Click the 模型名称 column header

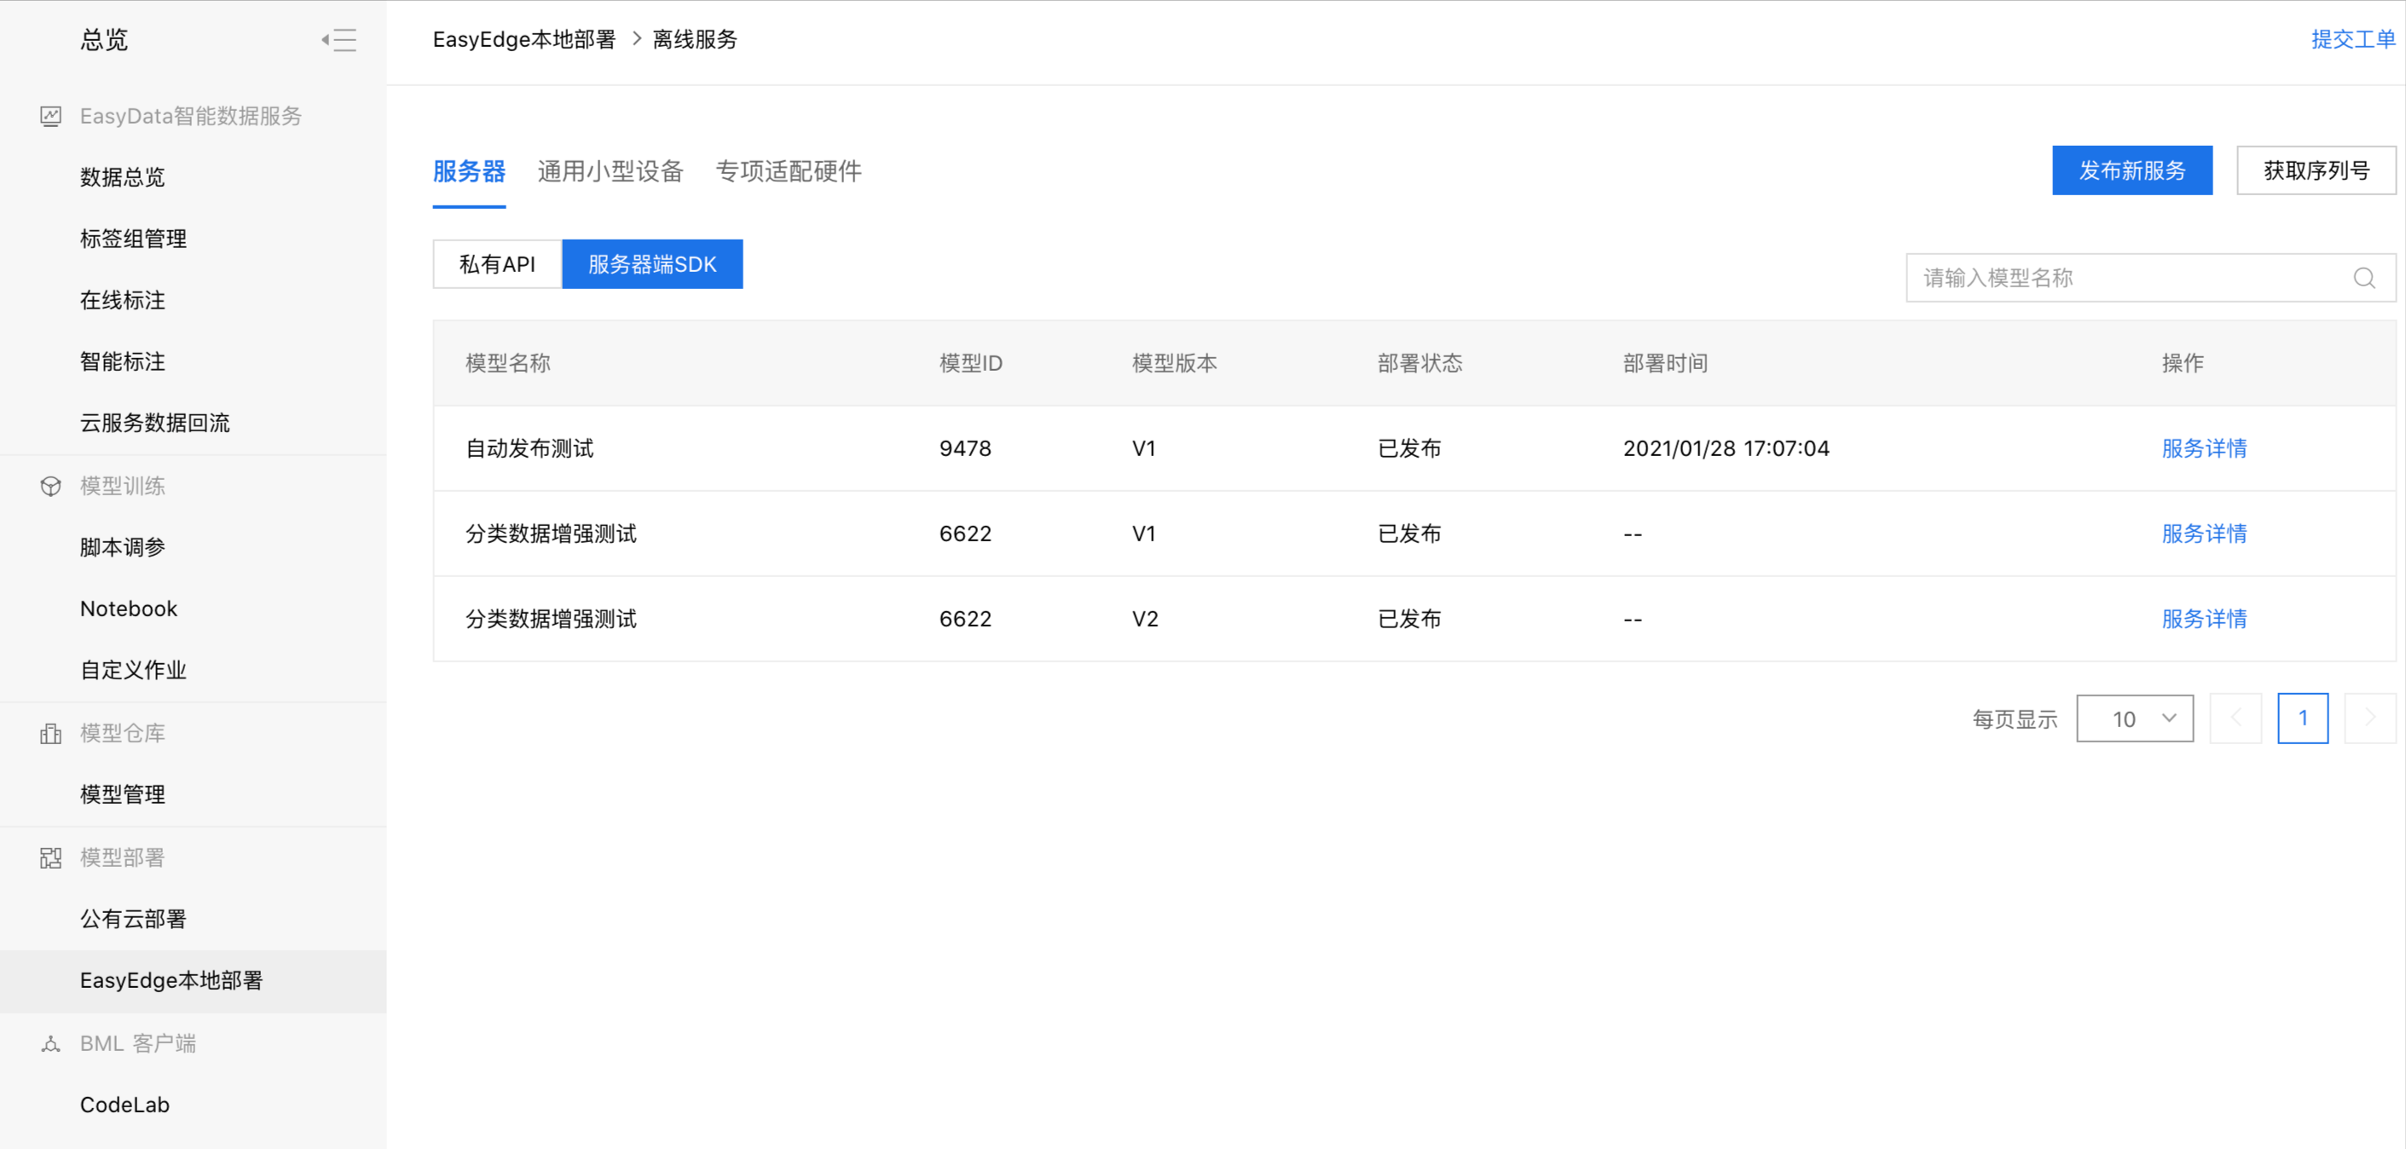pyautogui.click(x=508, y=363)
